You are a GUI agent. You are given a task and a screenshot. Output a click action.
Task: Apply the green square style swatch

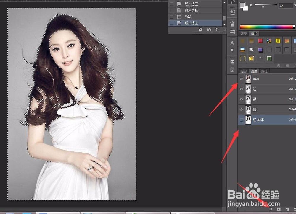click(269, 58)
